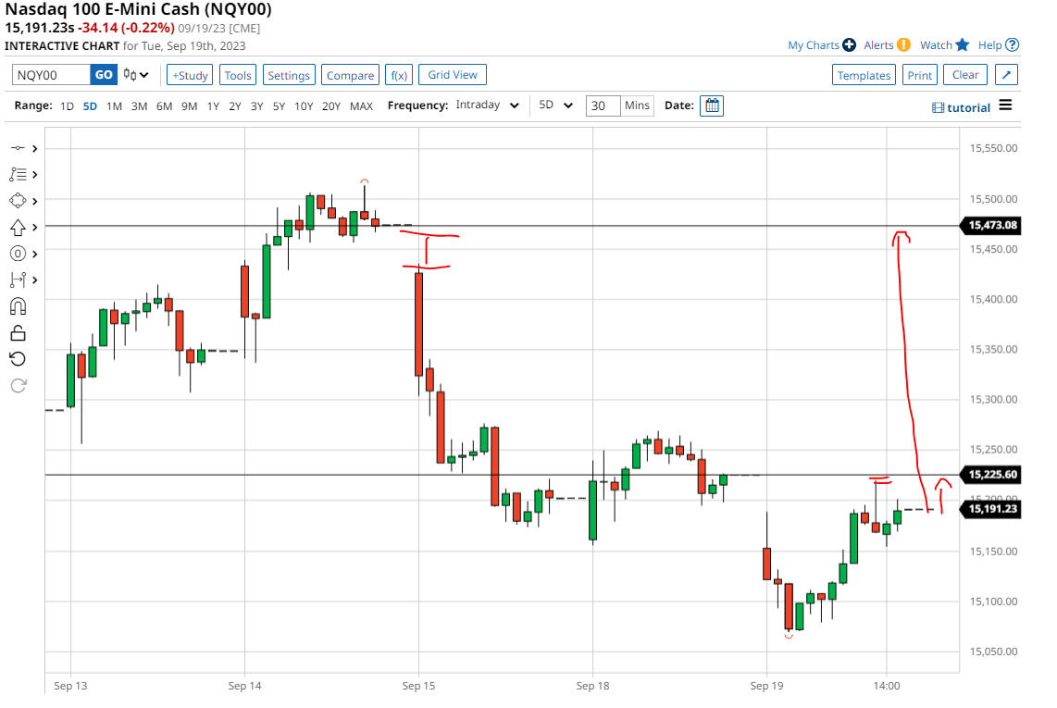1057x708 pixels.
Task: Open the Tools button
Action: (x=238, y=75)
